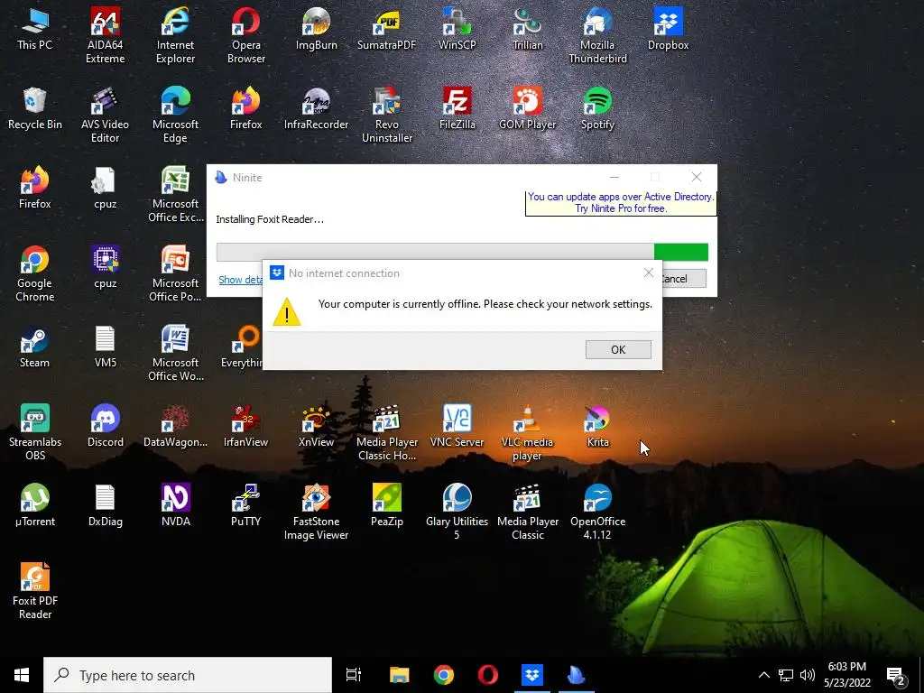The width and height of the screenshot is (924, 693).
Task: Select the Internet Explorer desktop icon
Action: click(175, 35)
